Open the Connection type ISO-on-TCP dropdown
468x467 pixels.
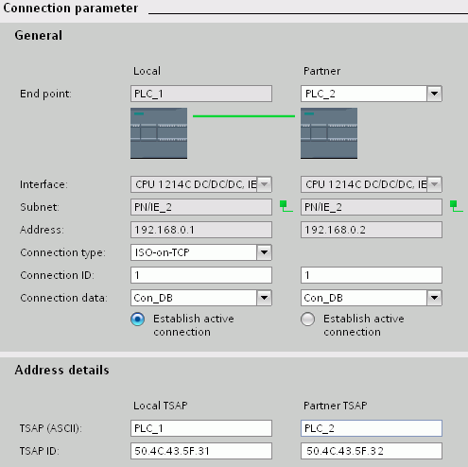tap(264, 252)
